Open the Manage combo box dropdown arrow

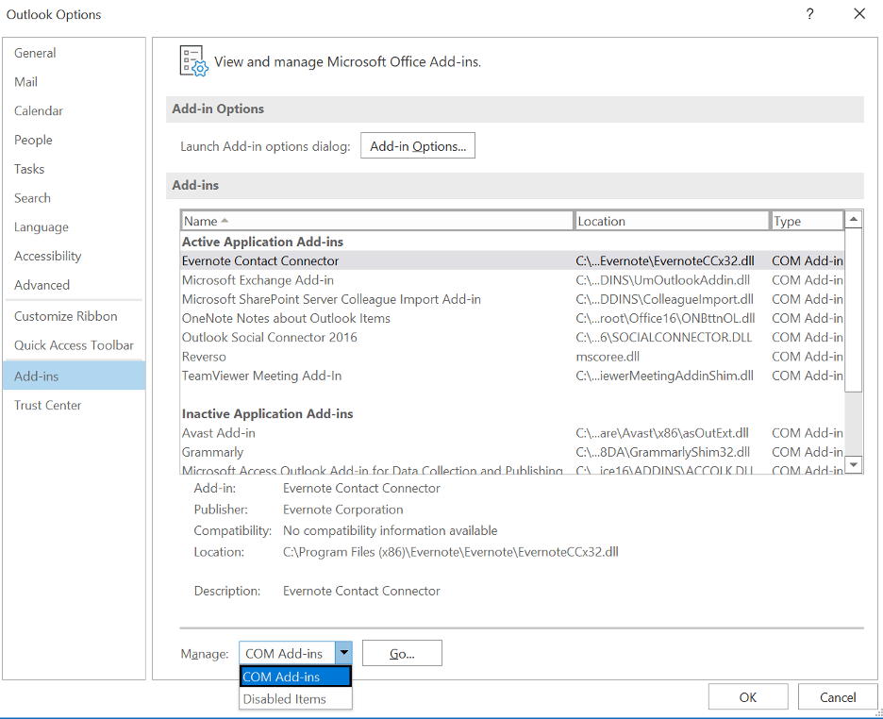tap(343, 653)
